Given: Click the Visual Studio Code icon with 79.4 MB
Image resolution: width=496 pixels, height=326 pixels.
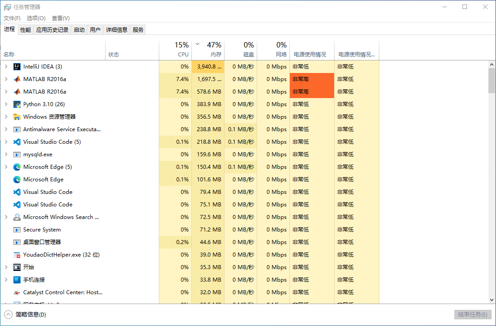Looking at the screenshot, I should (17, 192).
